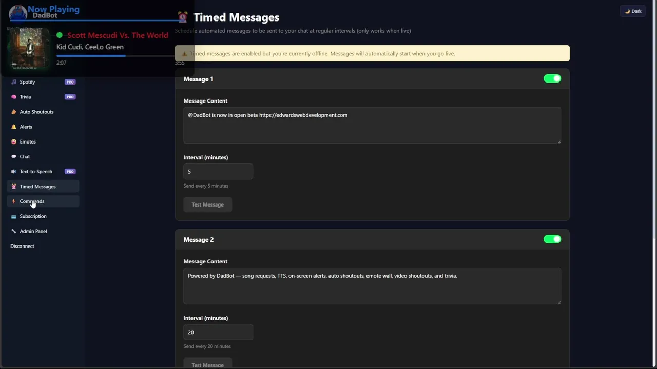
Task: Disable the Message 2 toggle
Action: 552,239
